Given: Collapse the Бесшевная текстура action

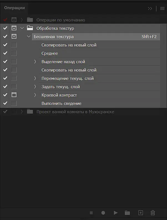Looking at the screenshot, I should pos(29,37).
